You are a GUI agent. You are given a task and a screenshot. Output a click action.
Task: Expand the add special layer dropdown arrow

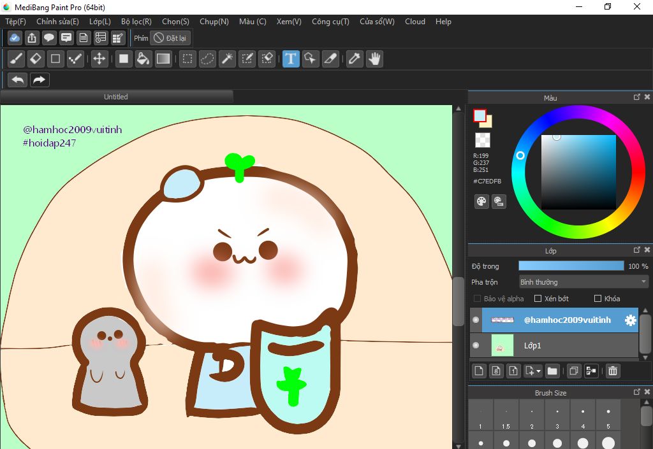click(539, 371)
